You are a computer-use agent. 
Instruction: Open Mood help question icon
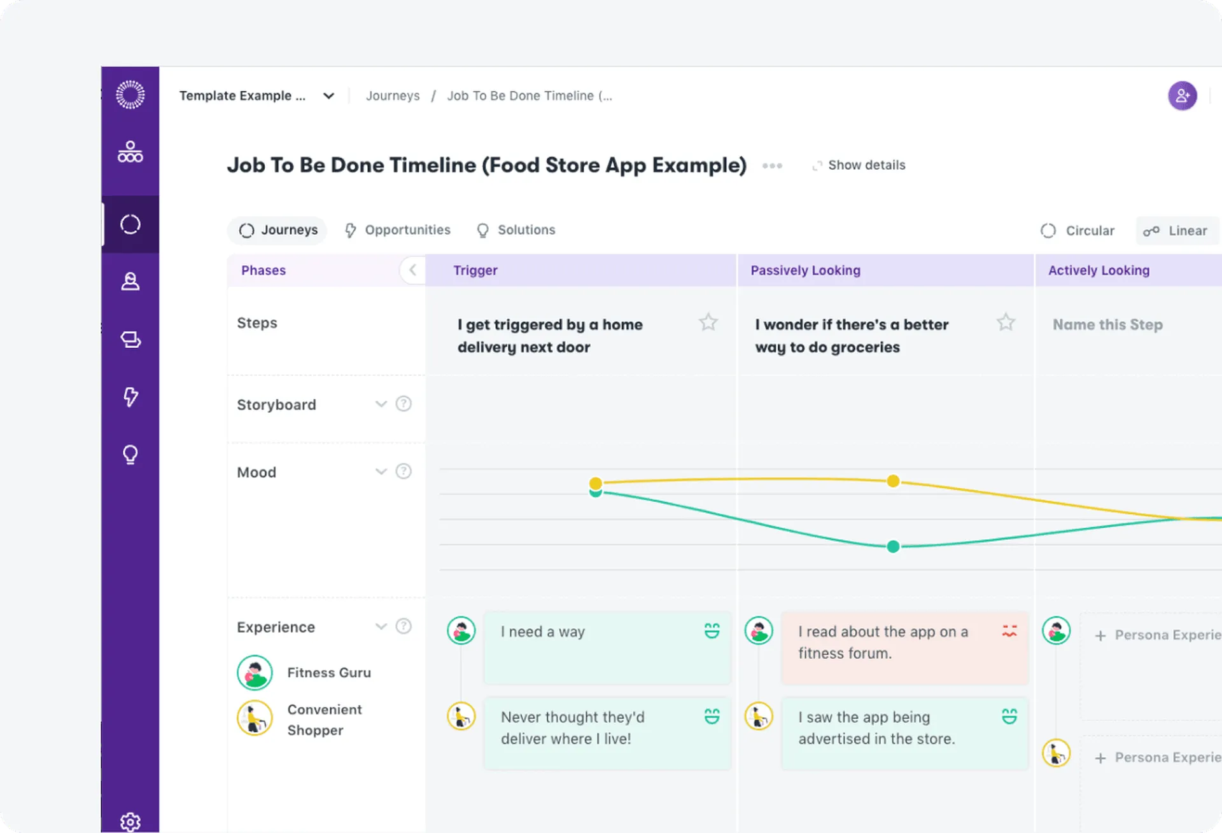(x=404, y=471)
